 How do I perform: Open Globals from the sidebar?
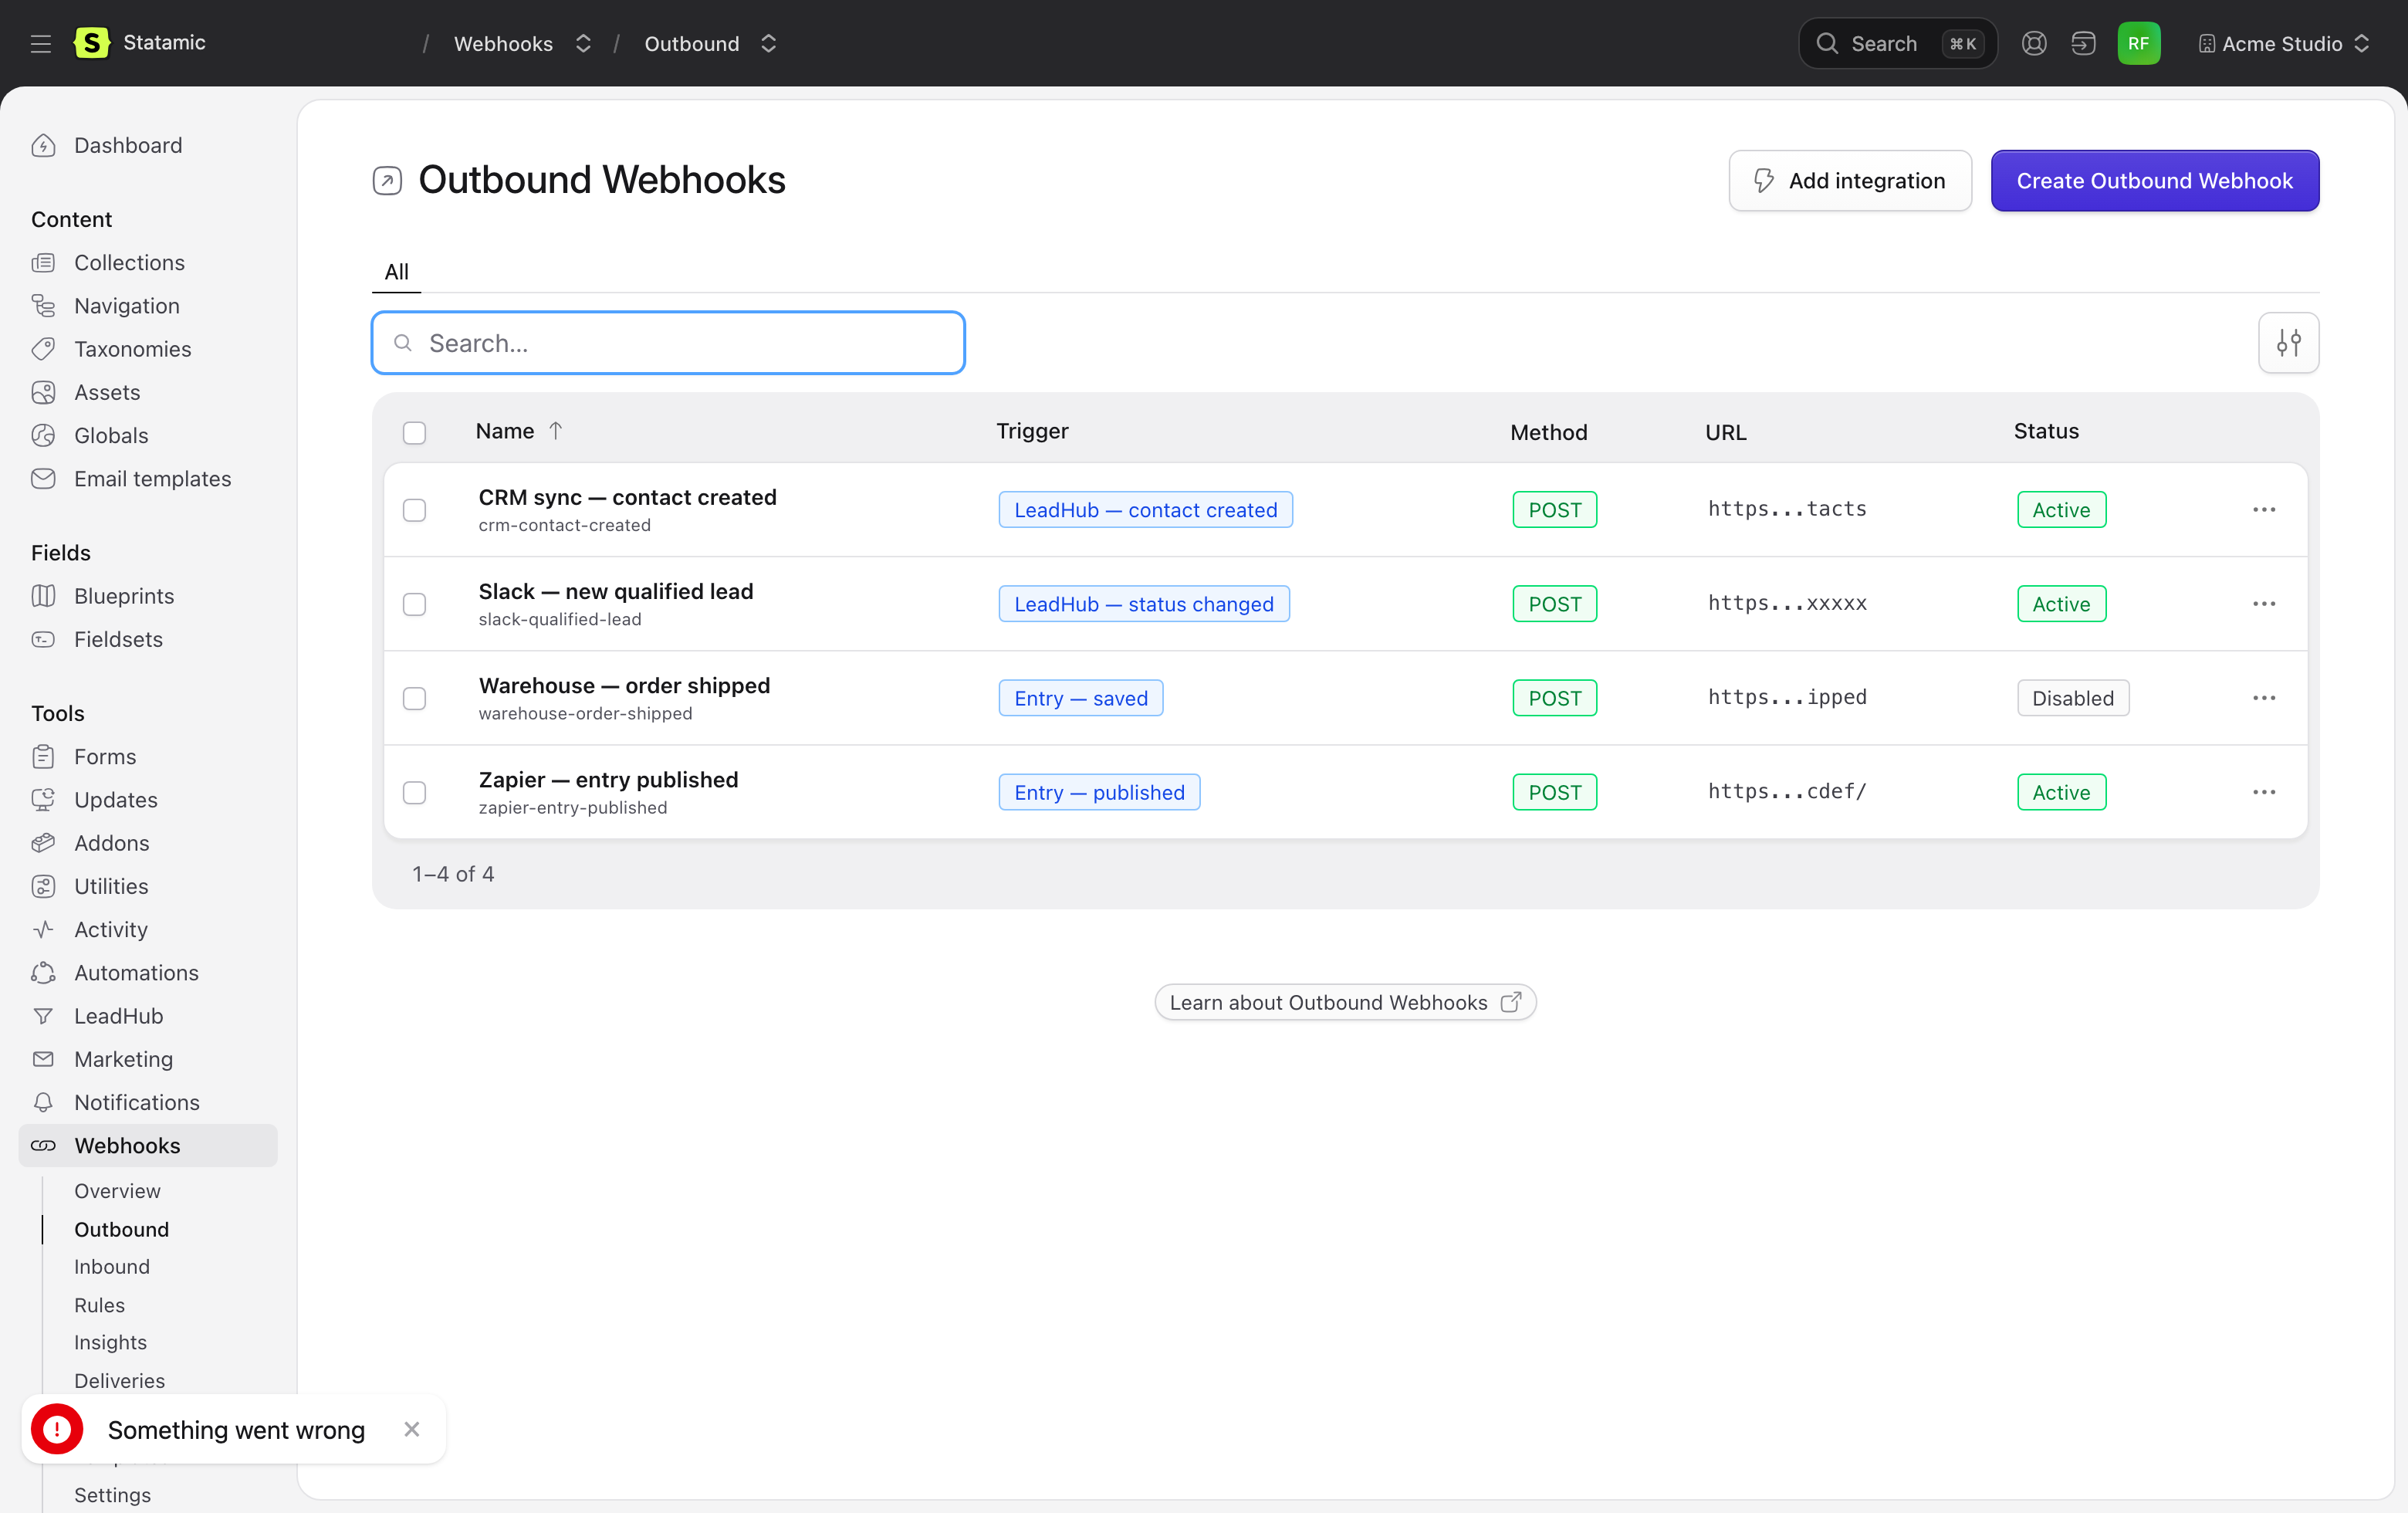click(110, 435)
